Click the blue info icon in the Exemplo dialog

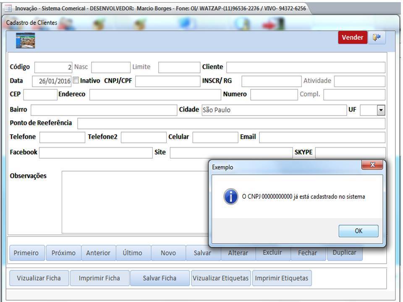point(230,196)
